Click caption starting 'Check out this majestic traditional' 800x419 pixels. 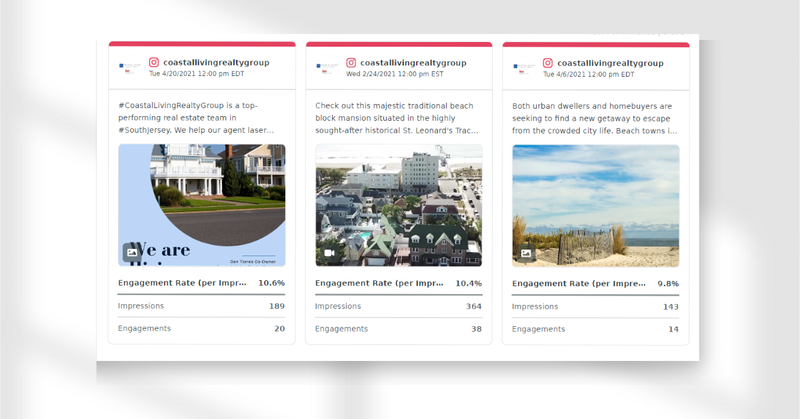397,118
